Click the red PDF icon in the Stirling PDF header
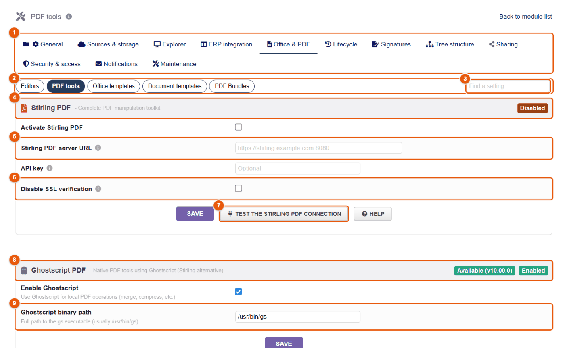This screenshot has width=565, height=348. 24,108
